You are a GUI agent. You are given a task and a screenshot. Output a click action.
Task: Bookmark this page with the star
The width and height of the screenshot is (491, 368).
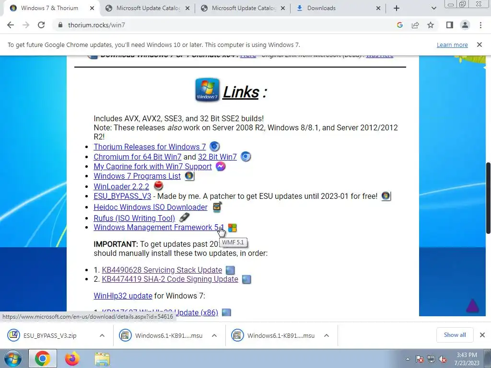pyautogui.click(x=431, y=25)
